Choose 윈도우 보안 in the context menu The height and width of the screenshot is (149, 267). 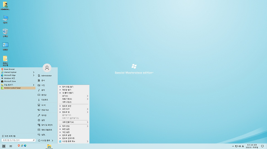pyautogui.click(x=73, y=106)
